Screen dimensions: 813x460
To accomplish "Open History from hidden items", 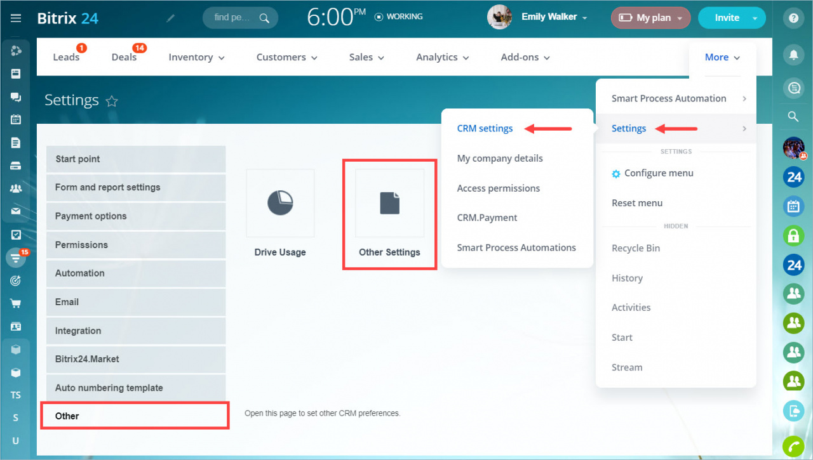I will [627, 278].
